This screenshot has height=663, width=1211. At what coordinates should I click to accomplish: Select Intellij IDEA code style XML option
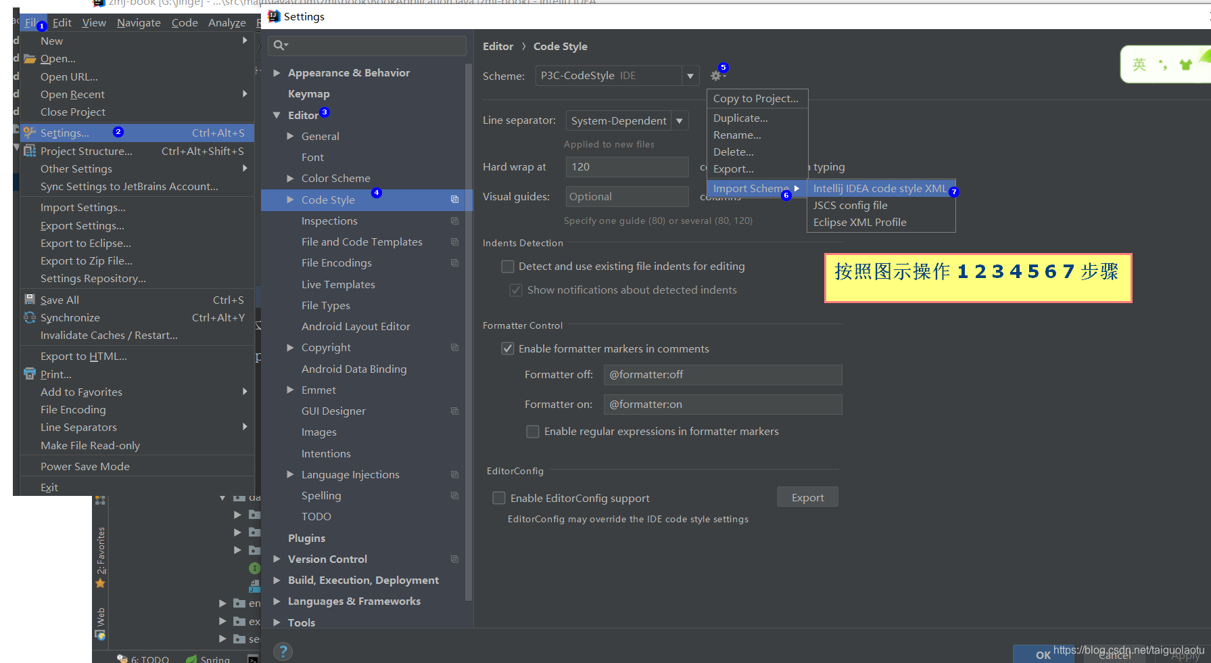(x=880, y=188)
